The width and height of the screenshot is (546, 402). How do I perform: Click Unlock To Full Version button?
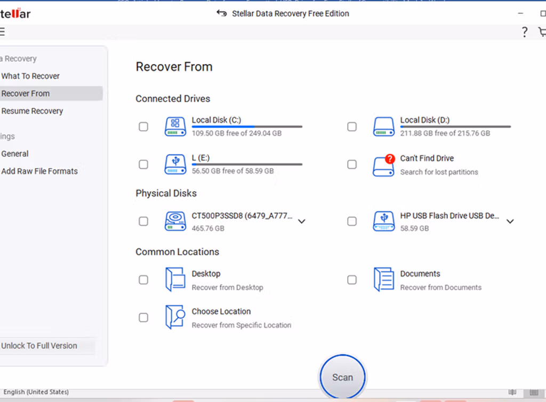(39, 346)
